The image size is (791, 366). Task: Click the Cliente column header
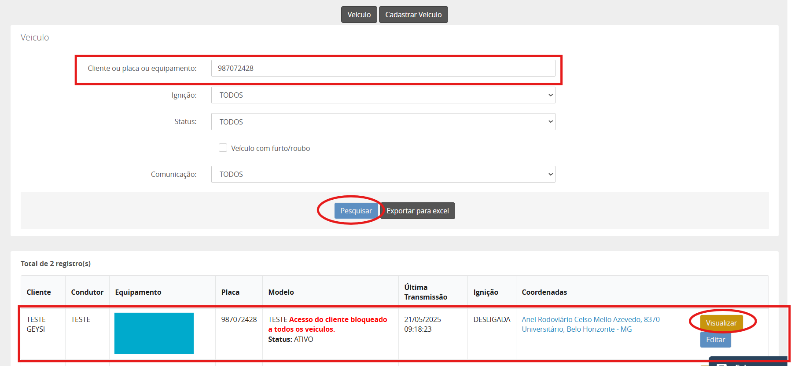pyautogui.click(x=39, y=292)
